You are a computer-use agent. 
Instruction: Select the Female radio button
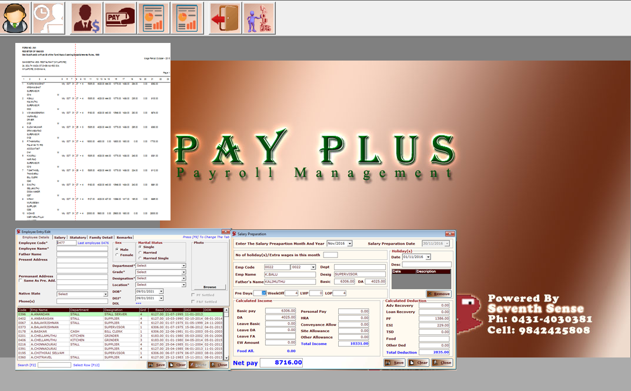(x=117, y=255)
